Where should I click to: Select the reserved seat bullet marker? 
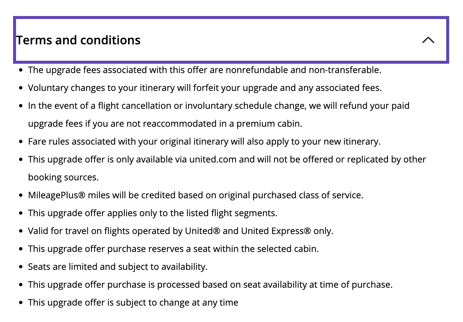coord(21,249)
